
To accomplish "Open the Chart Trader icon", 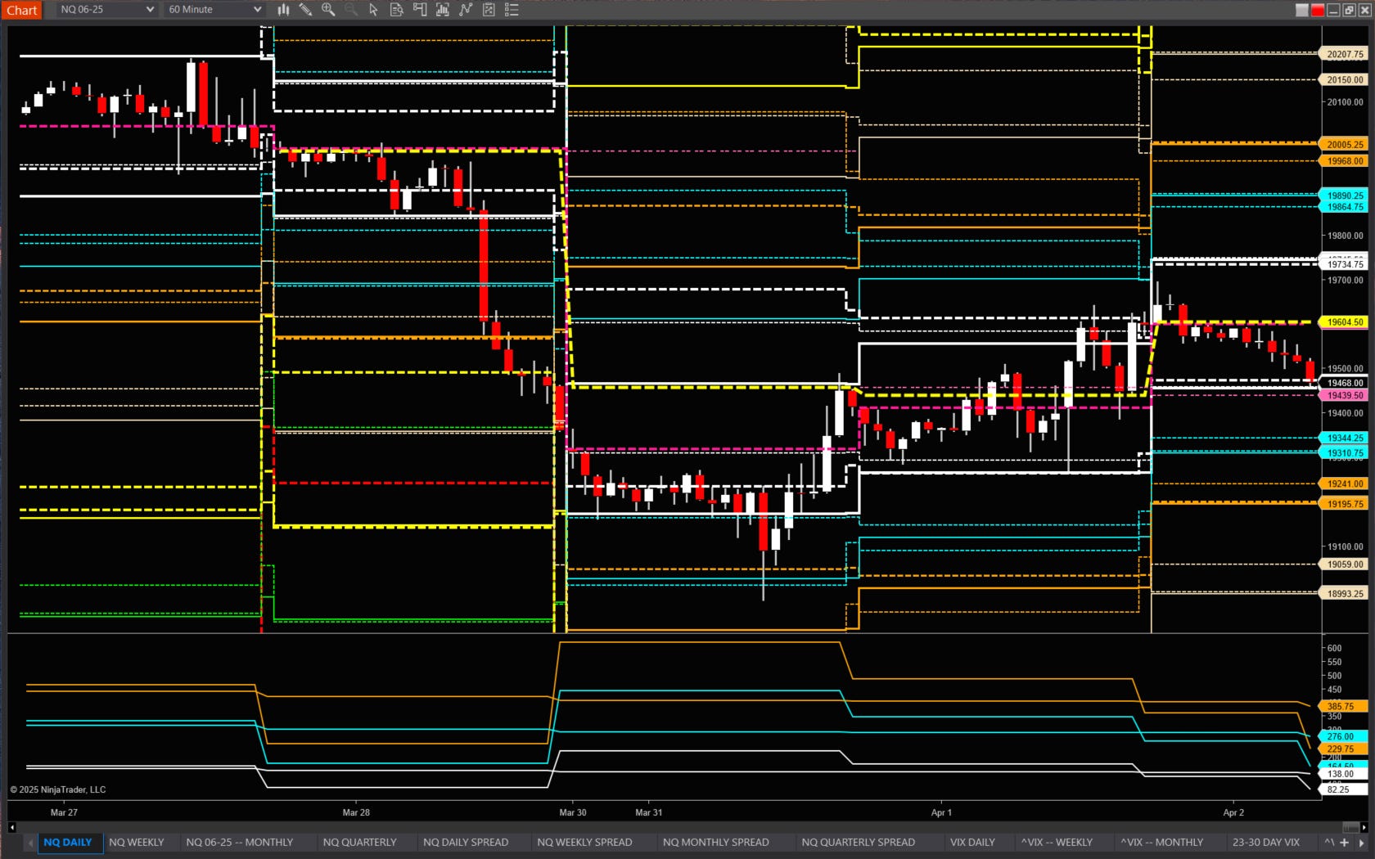I will coord(420,10).
